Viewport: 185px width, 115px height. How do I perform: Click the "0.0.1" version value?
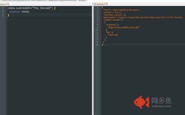tap(118, 12)
